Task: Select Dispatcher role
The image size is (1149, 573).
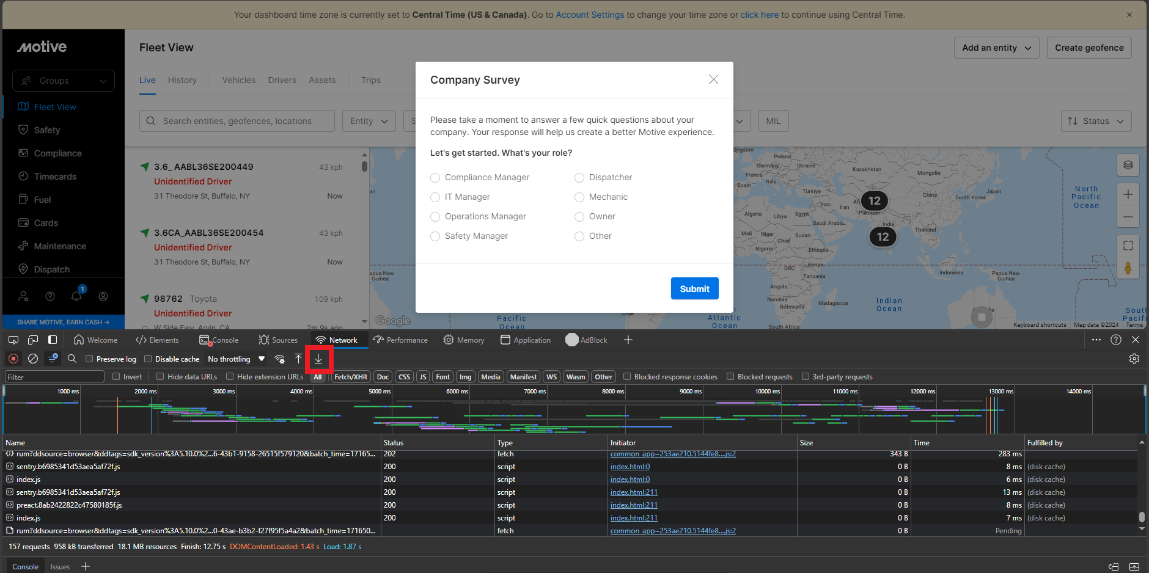Action: tap(579, 178)
